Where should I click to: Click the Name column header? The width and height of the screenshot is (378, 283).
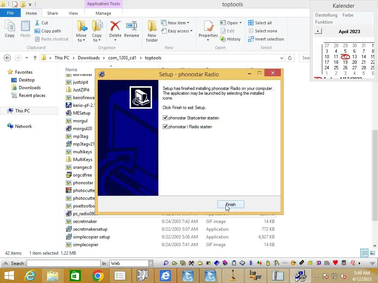click(x=71, y=70)
